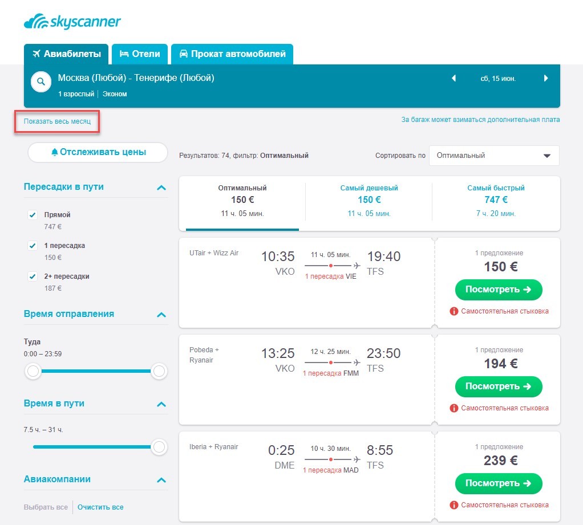
Task: Go to next date arrow
Action: point(546,79)
